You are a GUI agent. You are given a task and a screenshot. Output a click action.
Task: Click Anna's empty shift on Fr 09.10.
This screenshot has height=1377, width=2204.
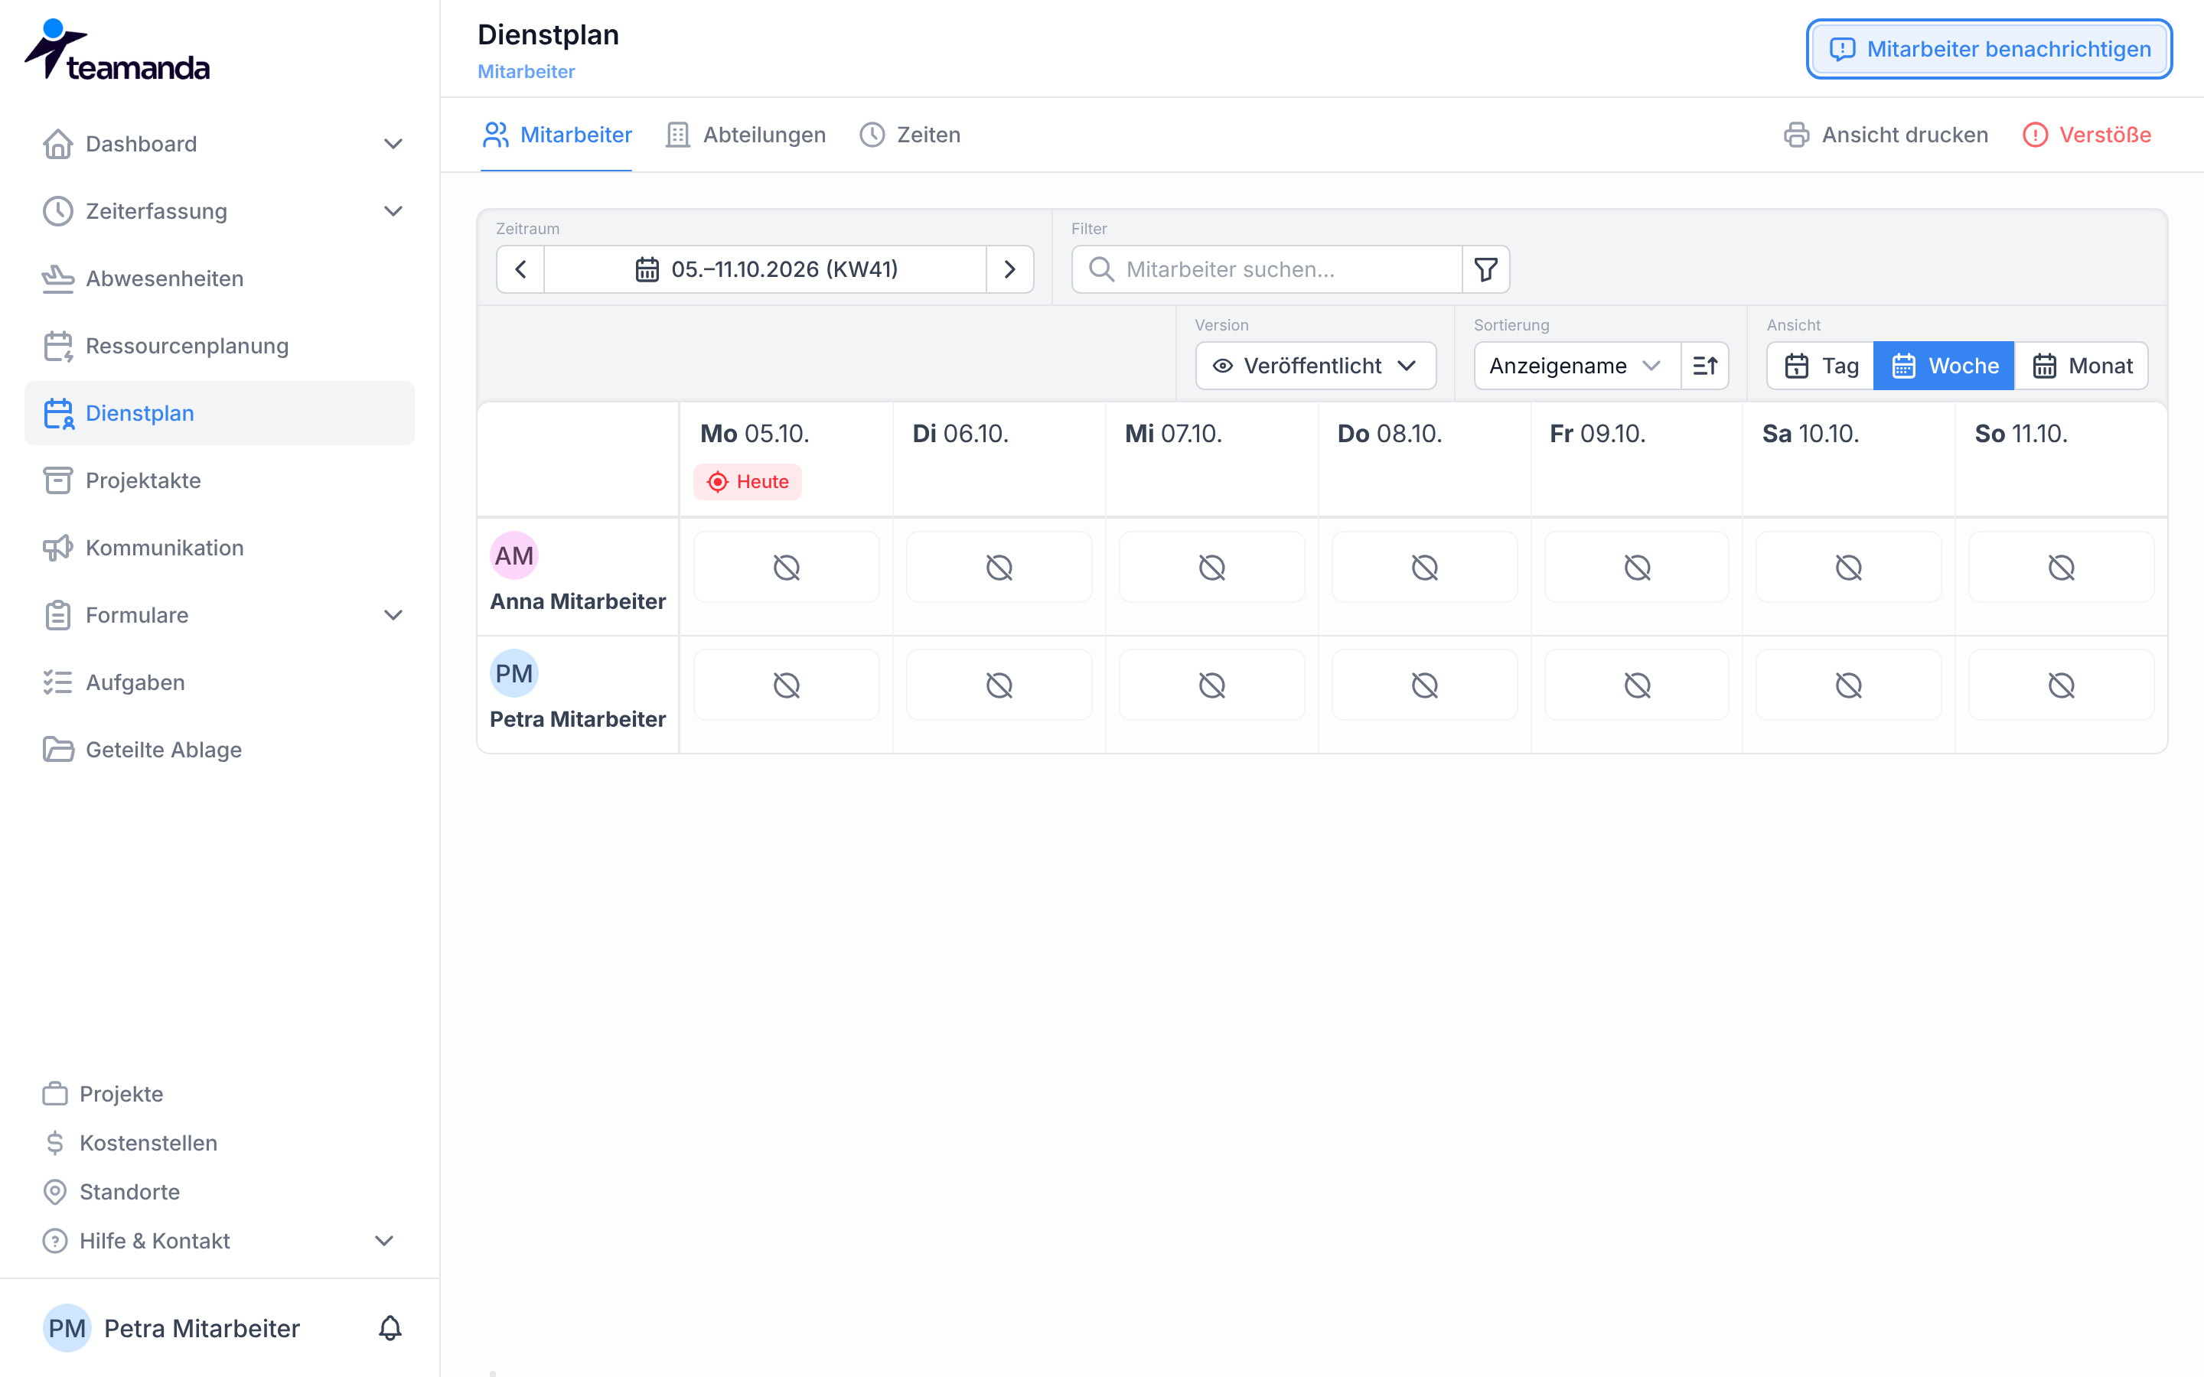click(x=1637, y=568)
